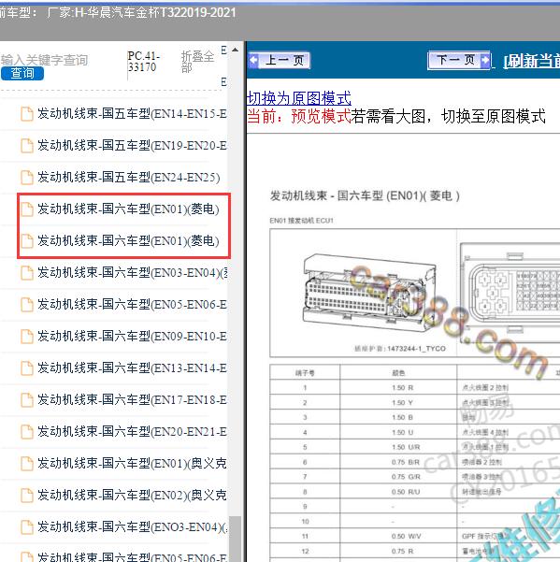
Task: Click the 当前：预览模式 status text
Action: (299, 116)
